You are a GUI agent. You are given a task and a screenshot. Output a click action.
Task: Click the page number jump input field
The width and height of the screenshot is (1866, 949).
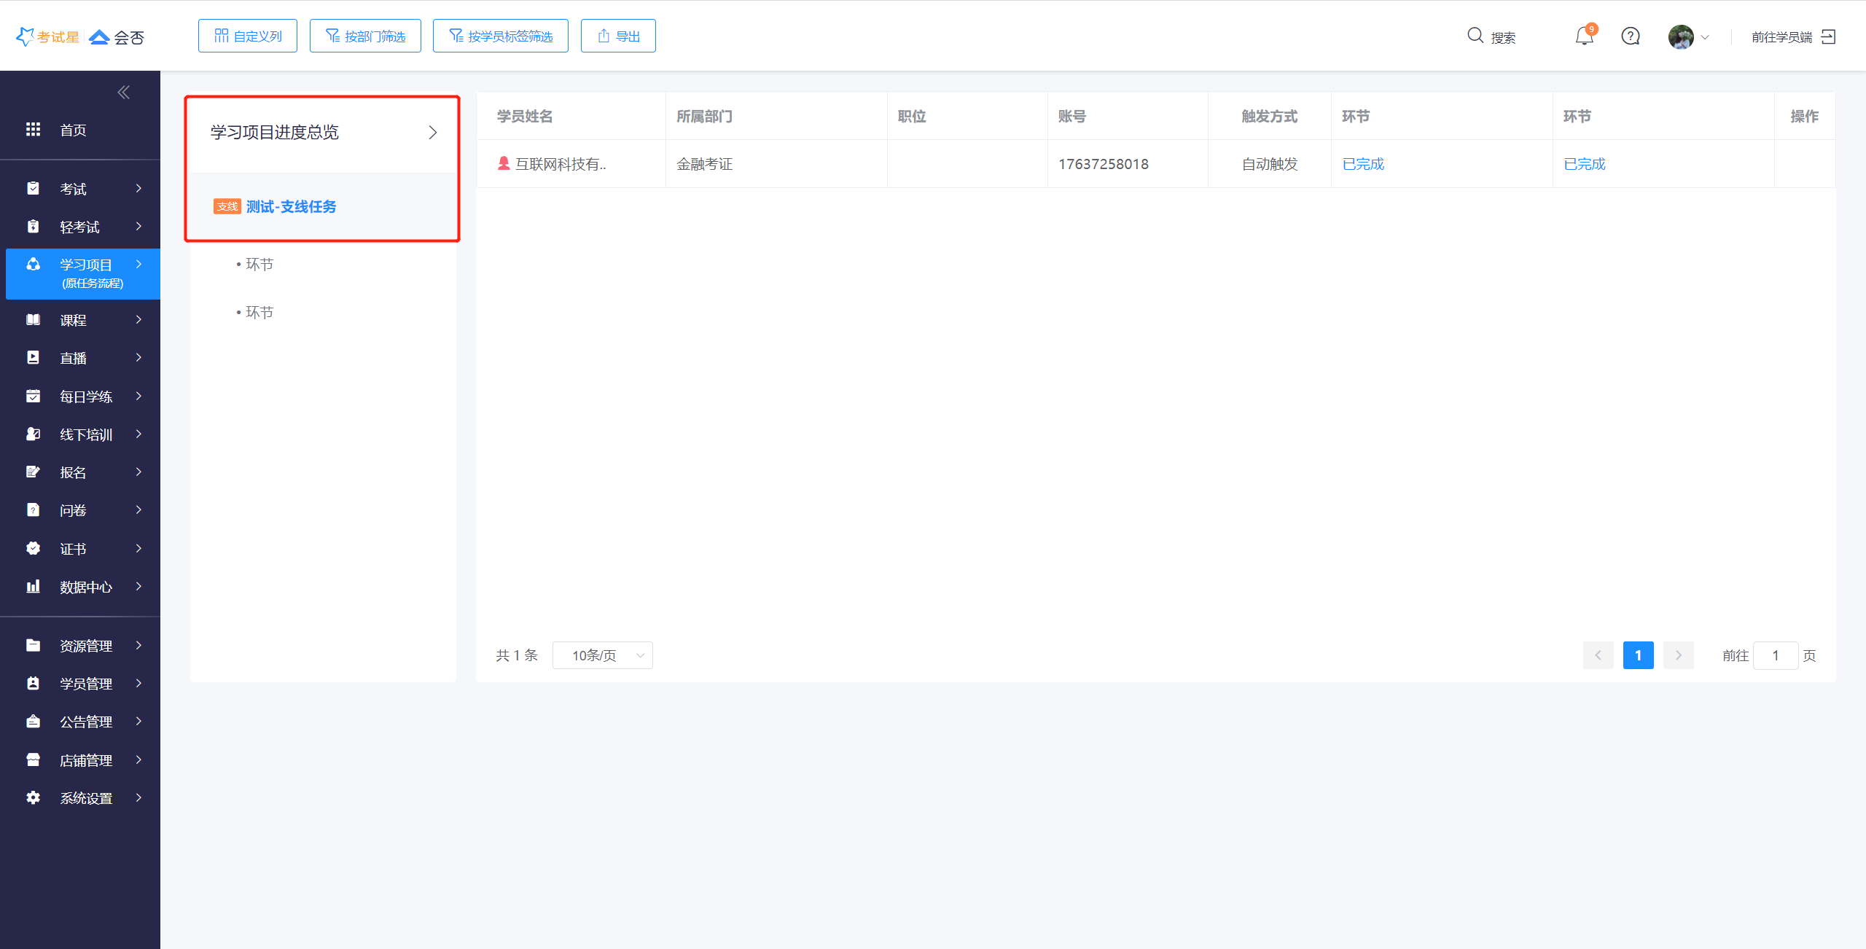click(1775, 655)
